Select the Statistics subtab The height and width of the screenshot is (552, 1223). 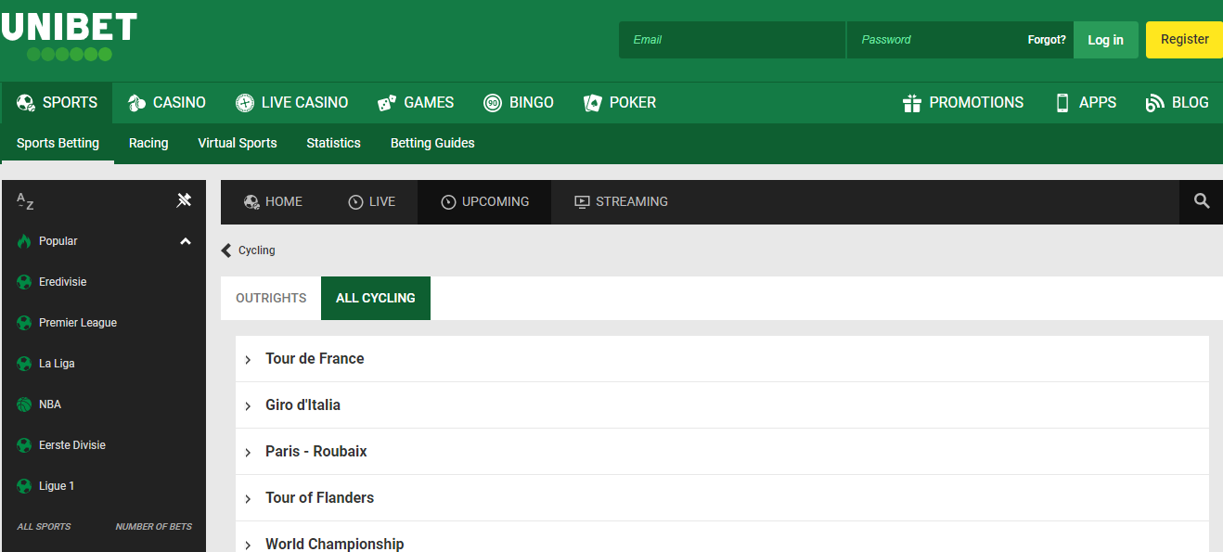click(x=333, y=144)
